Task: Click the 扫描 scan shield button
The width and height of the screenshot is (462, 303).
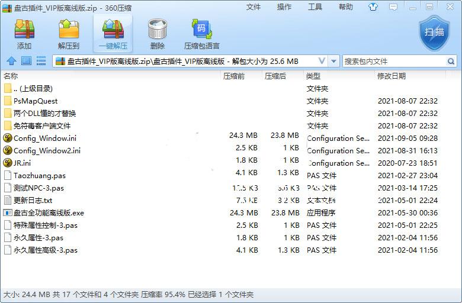Action: 434,33
